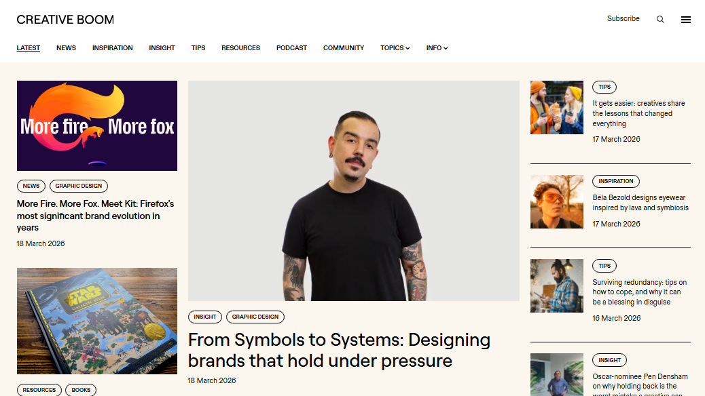Image resolution: width=705 pixels, height=396 pixels.
Task: Open thumbnail of woman wearing orange eyewear
Action: point(557,201)
